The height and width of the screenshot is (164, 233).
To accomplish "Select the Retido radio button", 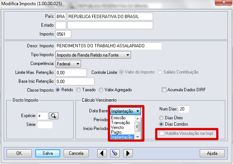I will tap(58, 89).
